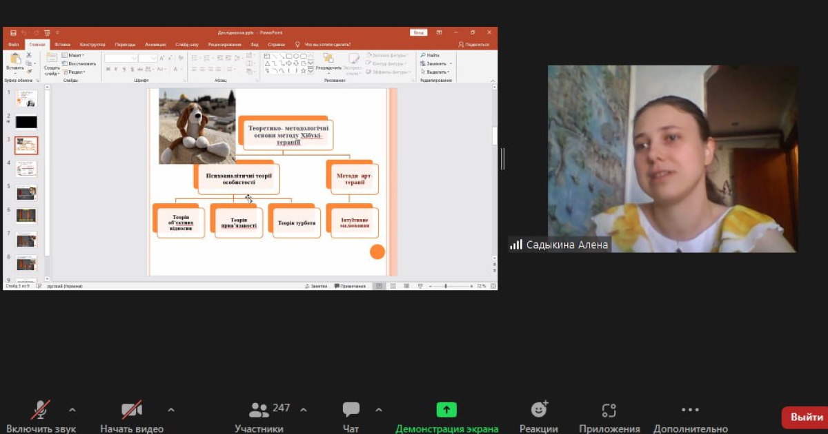The image size is (828, 434).
Task: Expand audio options arrow beside microphone
Action: [72, 410]
